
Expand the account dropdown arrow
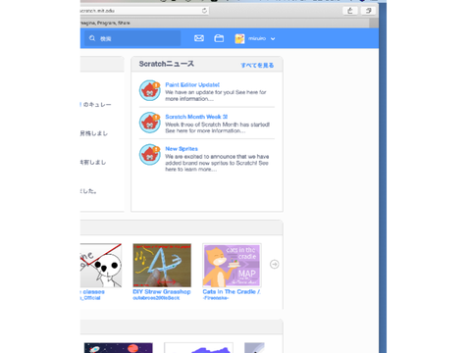[x=273, y=38]
